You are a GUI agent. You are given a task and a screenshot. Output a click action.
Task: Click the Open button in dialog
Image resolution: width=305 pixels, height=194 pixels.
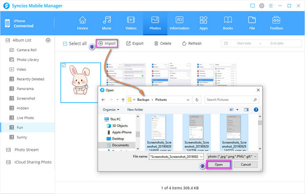(218, 165)
